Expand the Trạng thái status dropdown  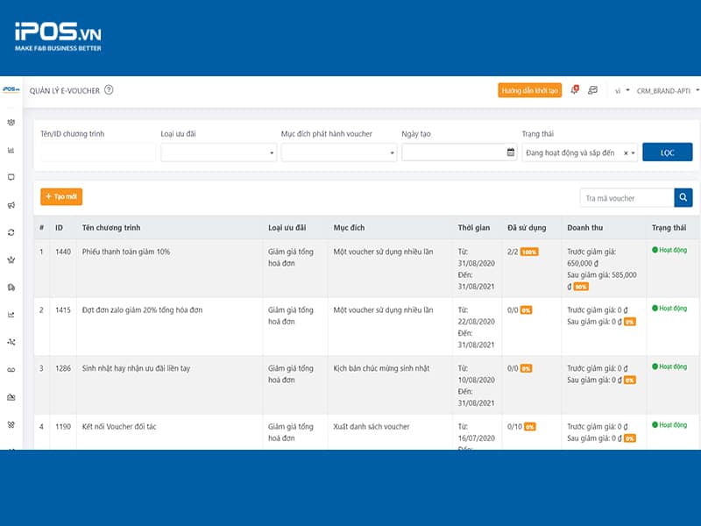click(633, 153)
